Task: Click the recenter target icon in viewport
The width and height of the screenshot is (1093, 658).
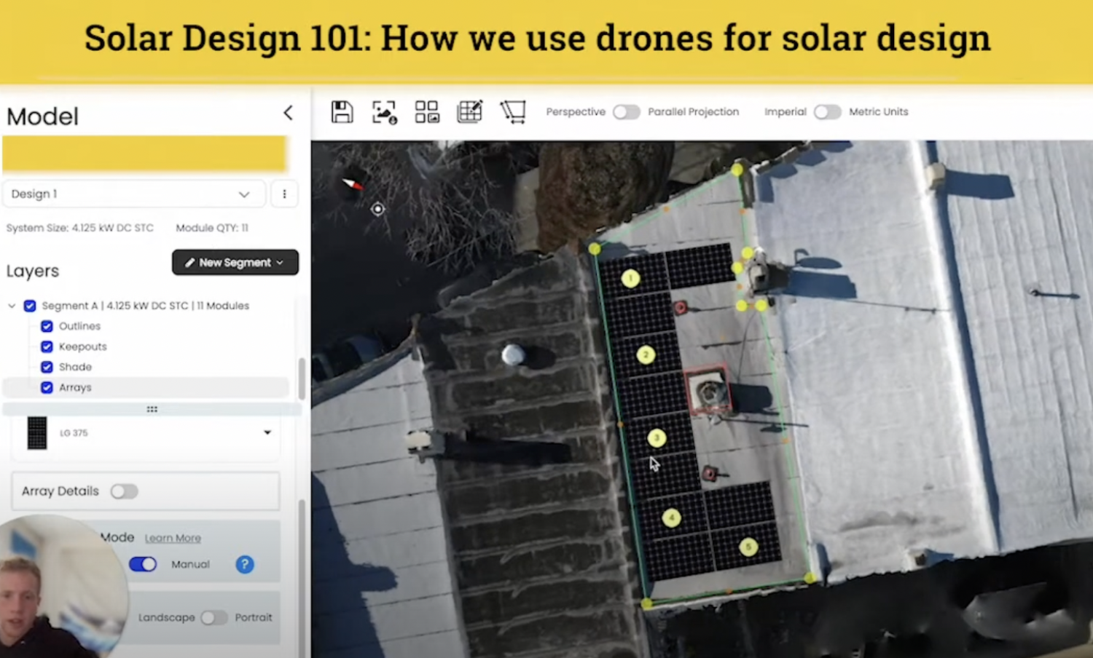Action: 377,210
